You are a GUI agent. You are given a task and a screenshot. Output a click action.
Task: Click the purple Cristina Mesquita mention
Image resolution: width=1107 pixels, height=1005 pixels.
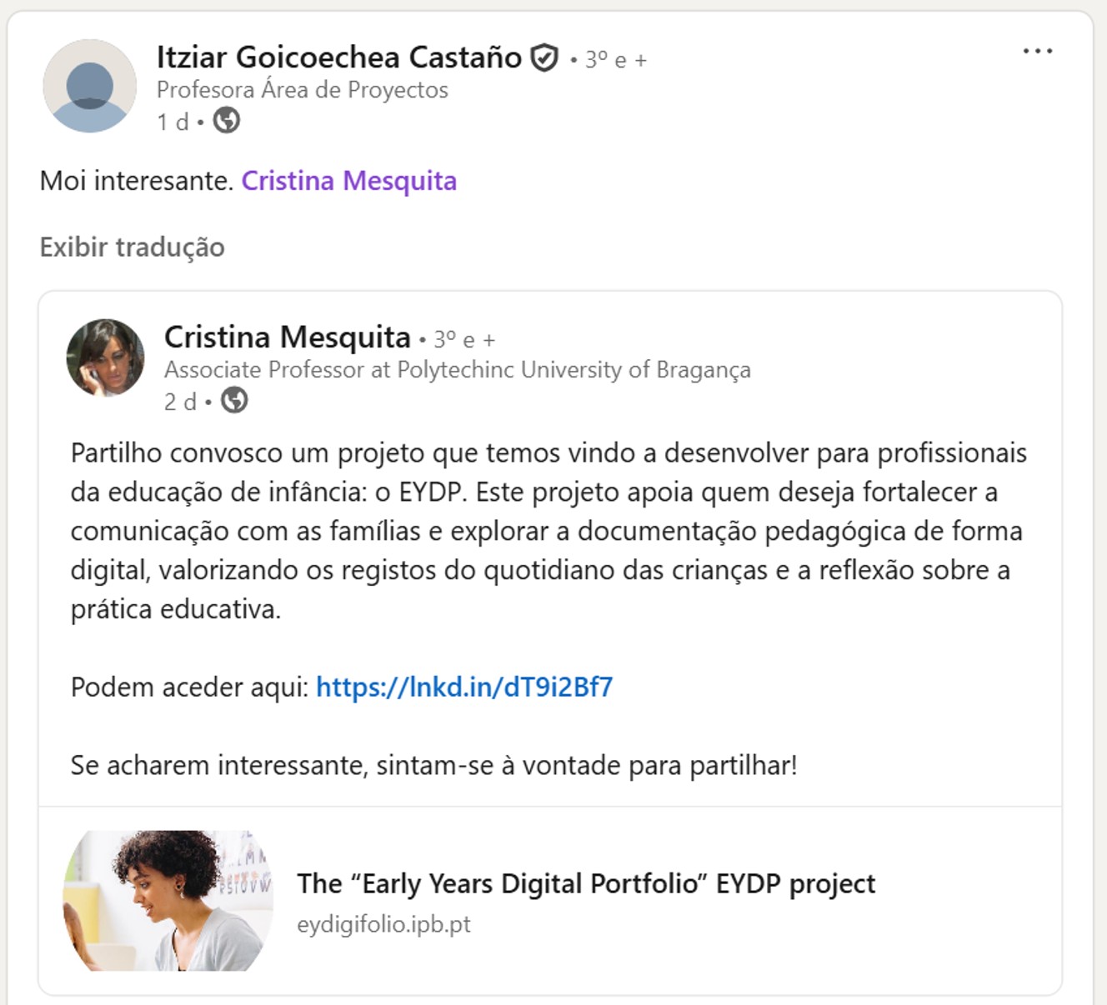click(348, 181)
